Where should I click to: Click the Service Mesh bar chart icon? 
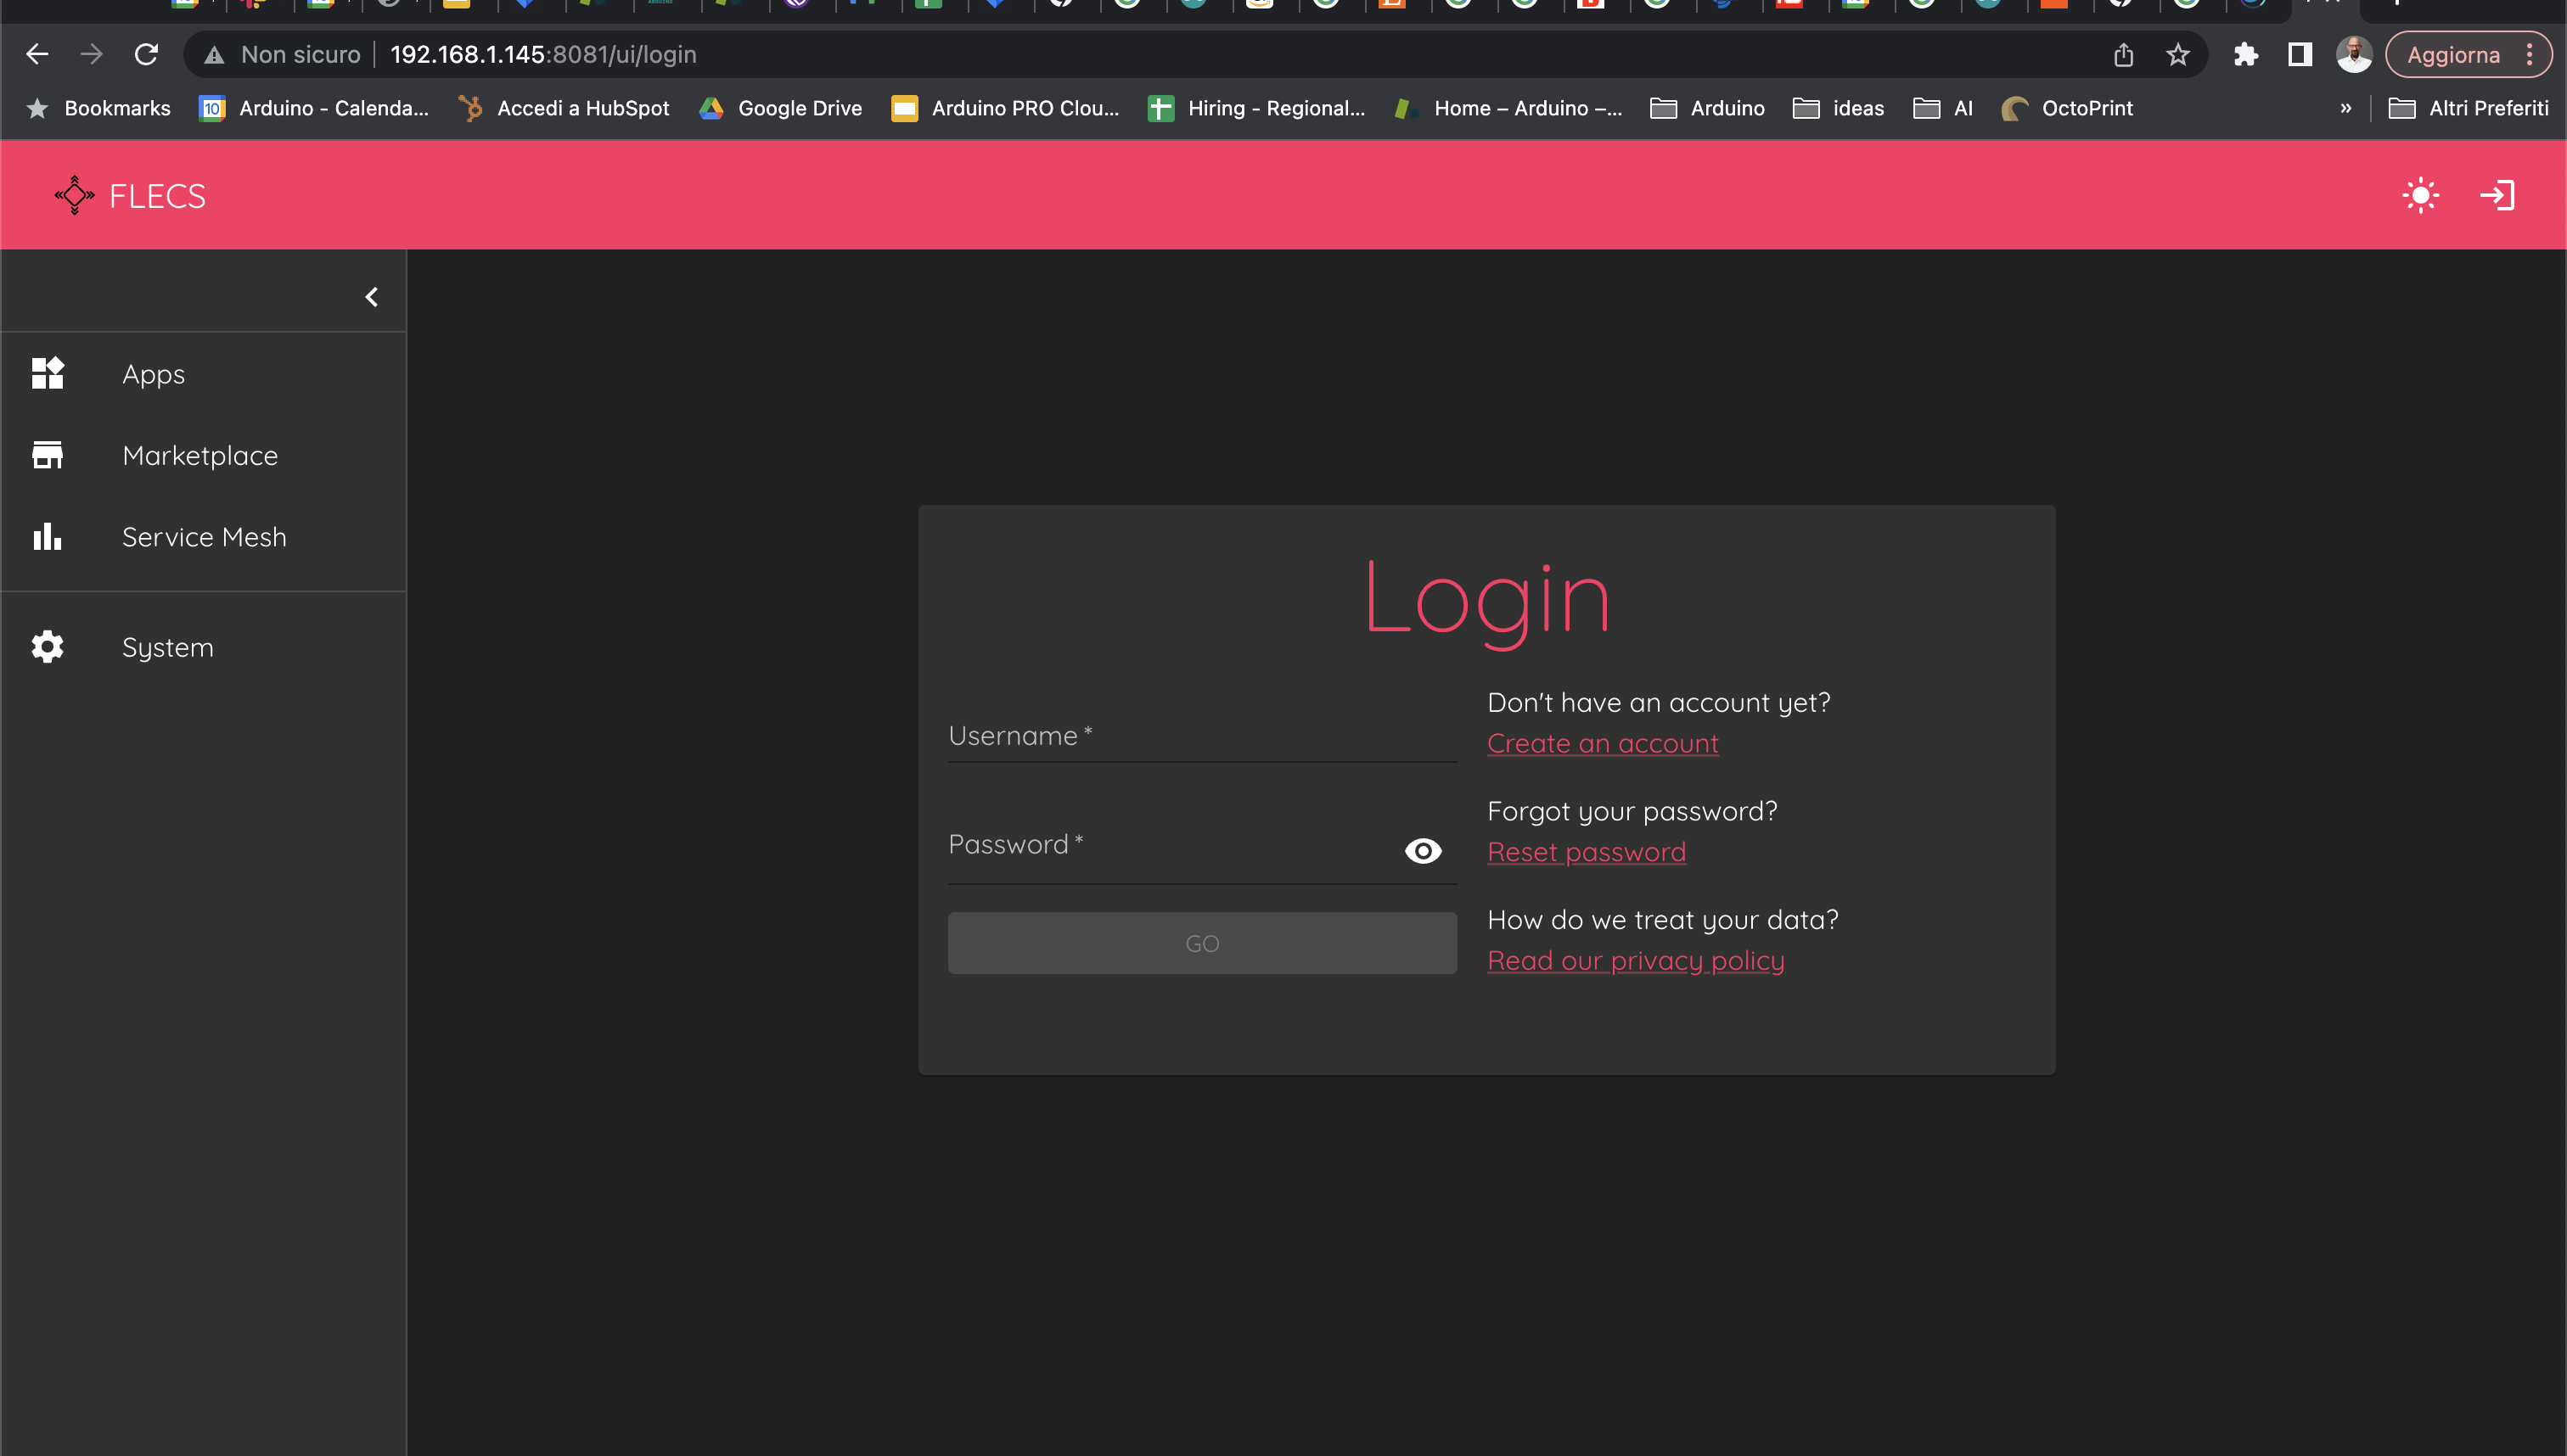tap(47, 537)
